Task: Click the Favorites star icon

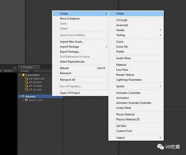Action: (23, 75)
